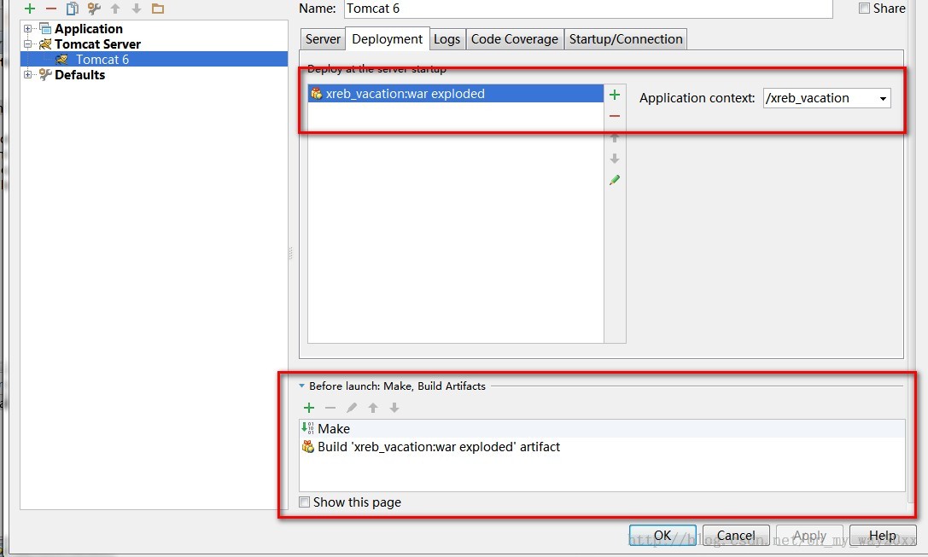Add artifact to deployment list
This screenshot has height=557, width=928.
(615, 95)
